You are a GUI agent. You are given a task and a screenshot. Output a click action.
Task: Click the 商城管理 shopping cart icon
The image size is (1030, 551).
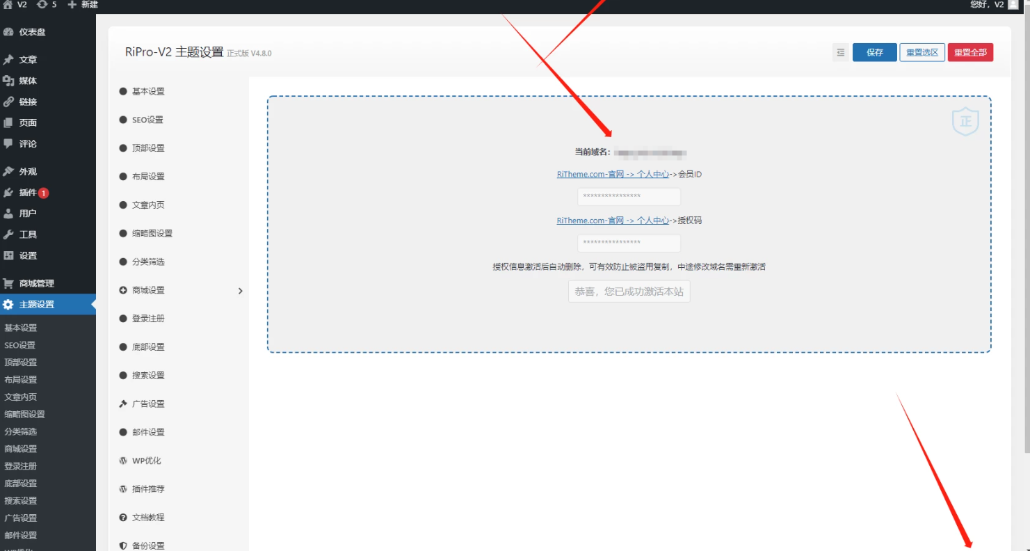[x=8, y=283]
